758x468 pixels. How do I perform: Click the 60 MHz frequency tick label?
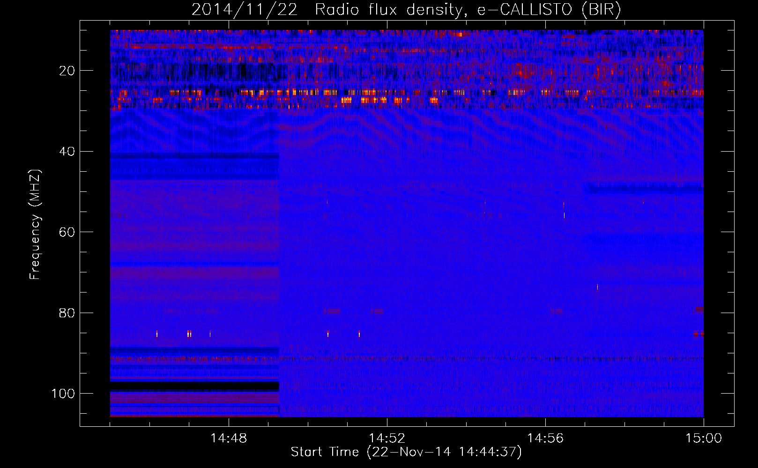point(67,232)
